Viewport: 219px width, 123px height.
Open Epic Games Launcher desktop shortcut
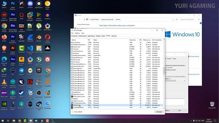(39, 72)
